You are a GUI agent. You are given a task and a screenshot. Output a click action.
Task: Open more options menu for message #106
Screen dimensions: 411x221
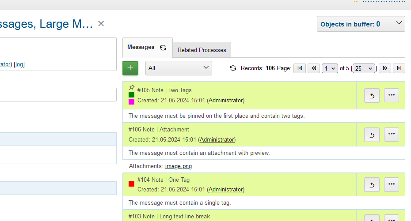coord(392,135)
